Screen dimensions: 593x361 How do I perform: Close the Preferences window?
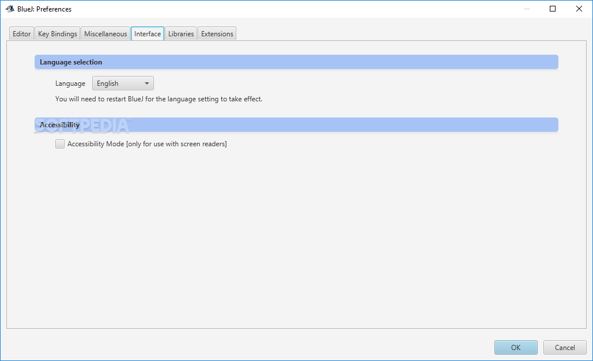579,9
